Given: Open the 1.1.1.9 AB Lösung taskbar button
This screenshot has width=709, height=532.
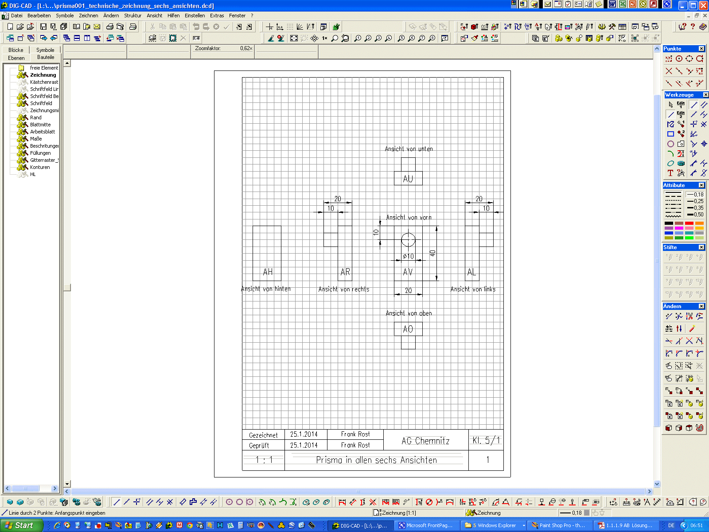Looking at the screenshot, I should tap(626, 525).
